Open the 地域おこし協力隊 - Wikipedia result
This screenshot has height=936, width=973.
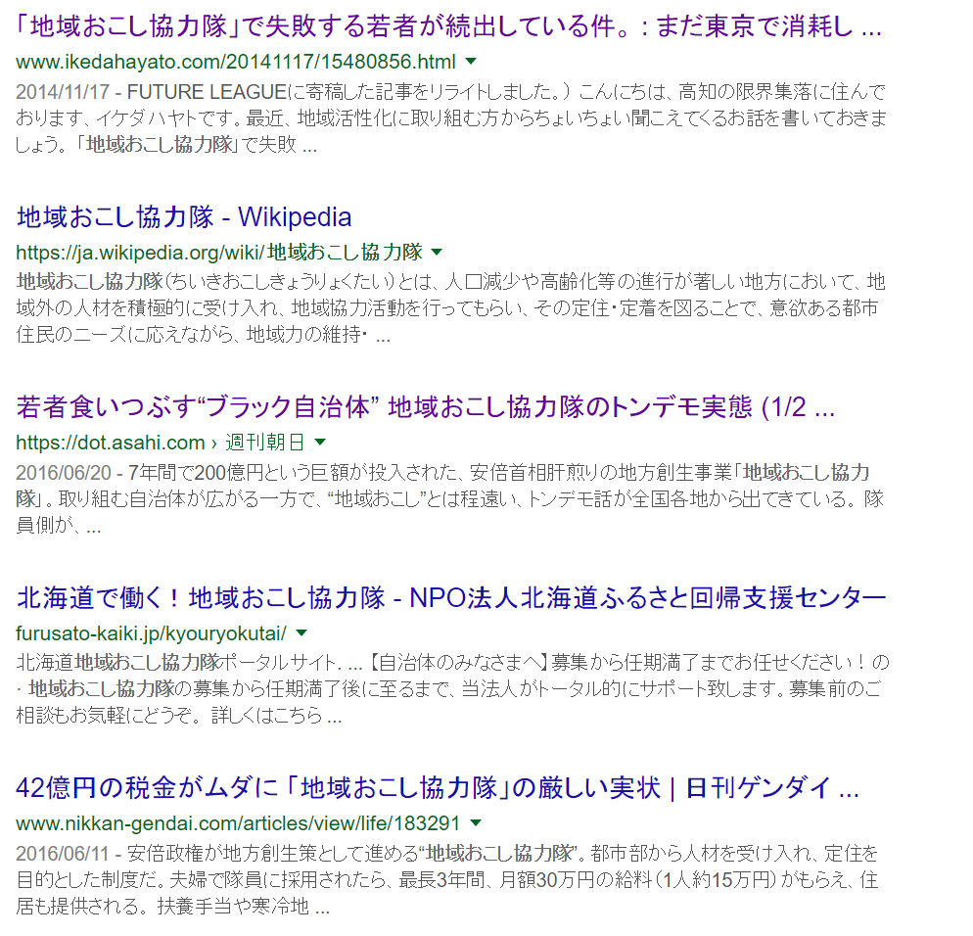click(x=184, y=217)
